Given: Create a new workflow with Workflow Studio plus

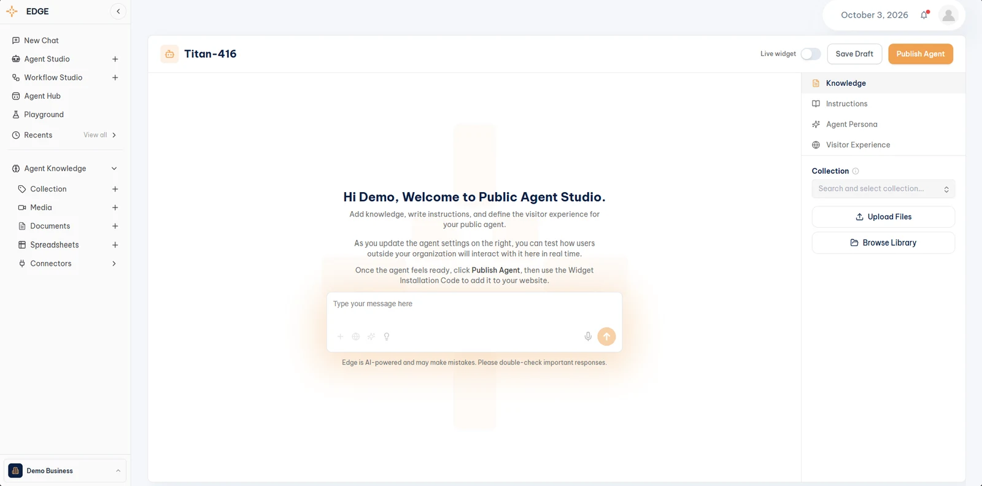Looking at the screenshot, I should 115,77.
